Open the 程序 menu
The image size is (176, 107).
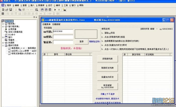pyautogui.click(x=8, y=5)
